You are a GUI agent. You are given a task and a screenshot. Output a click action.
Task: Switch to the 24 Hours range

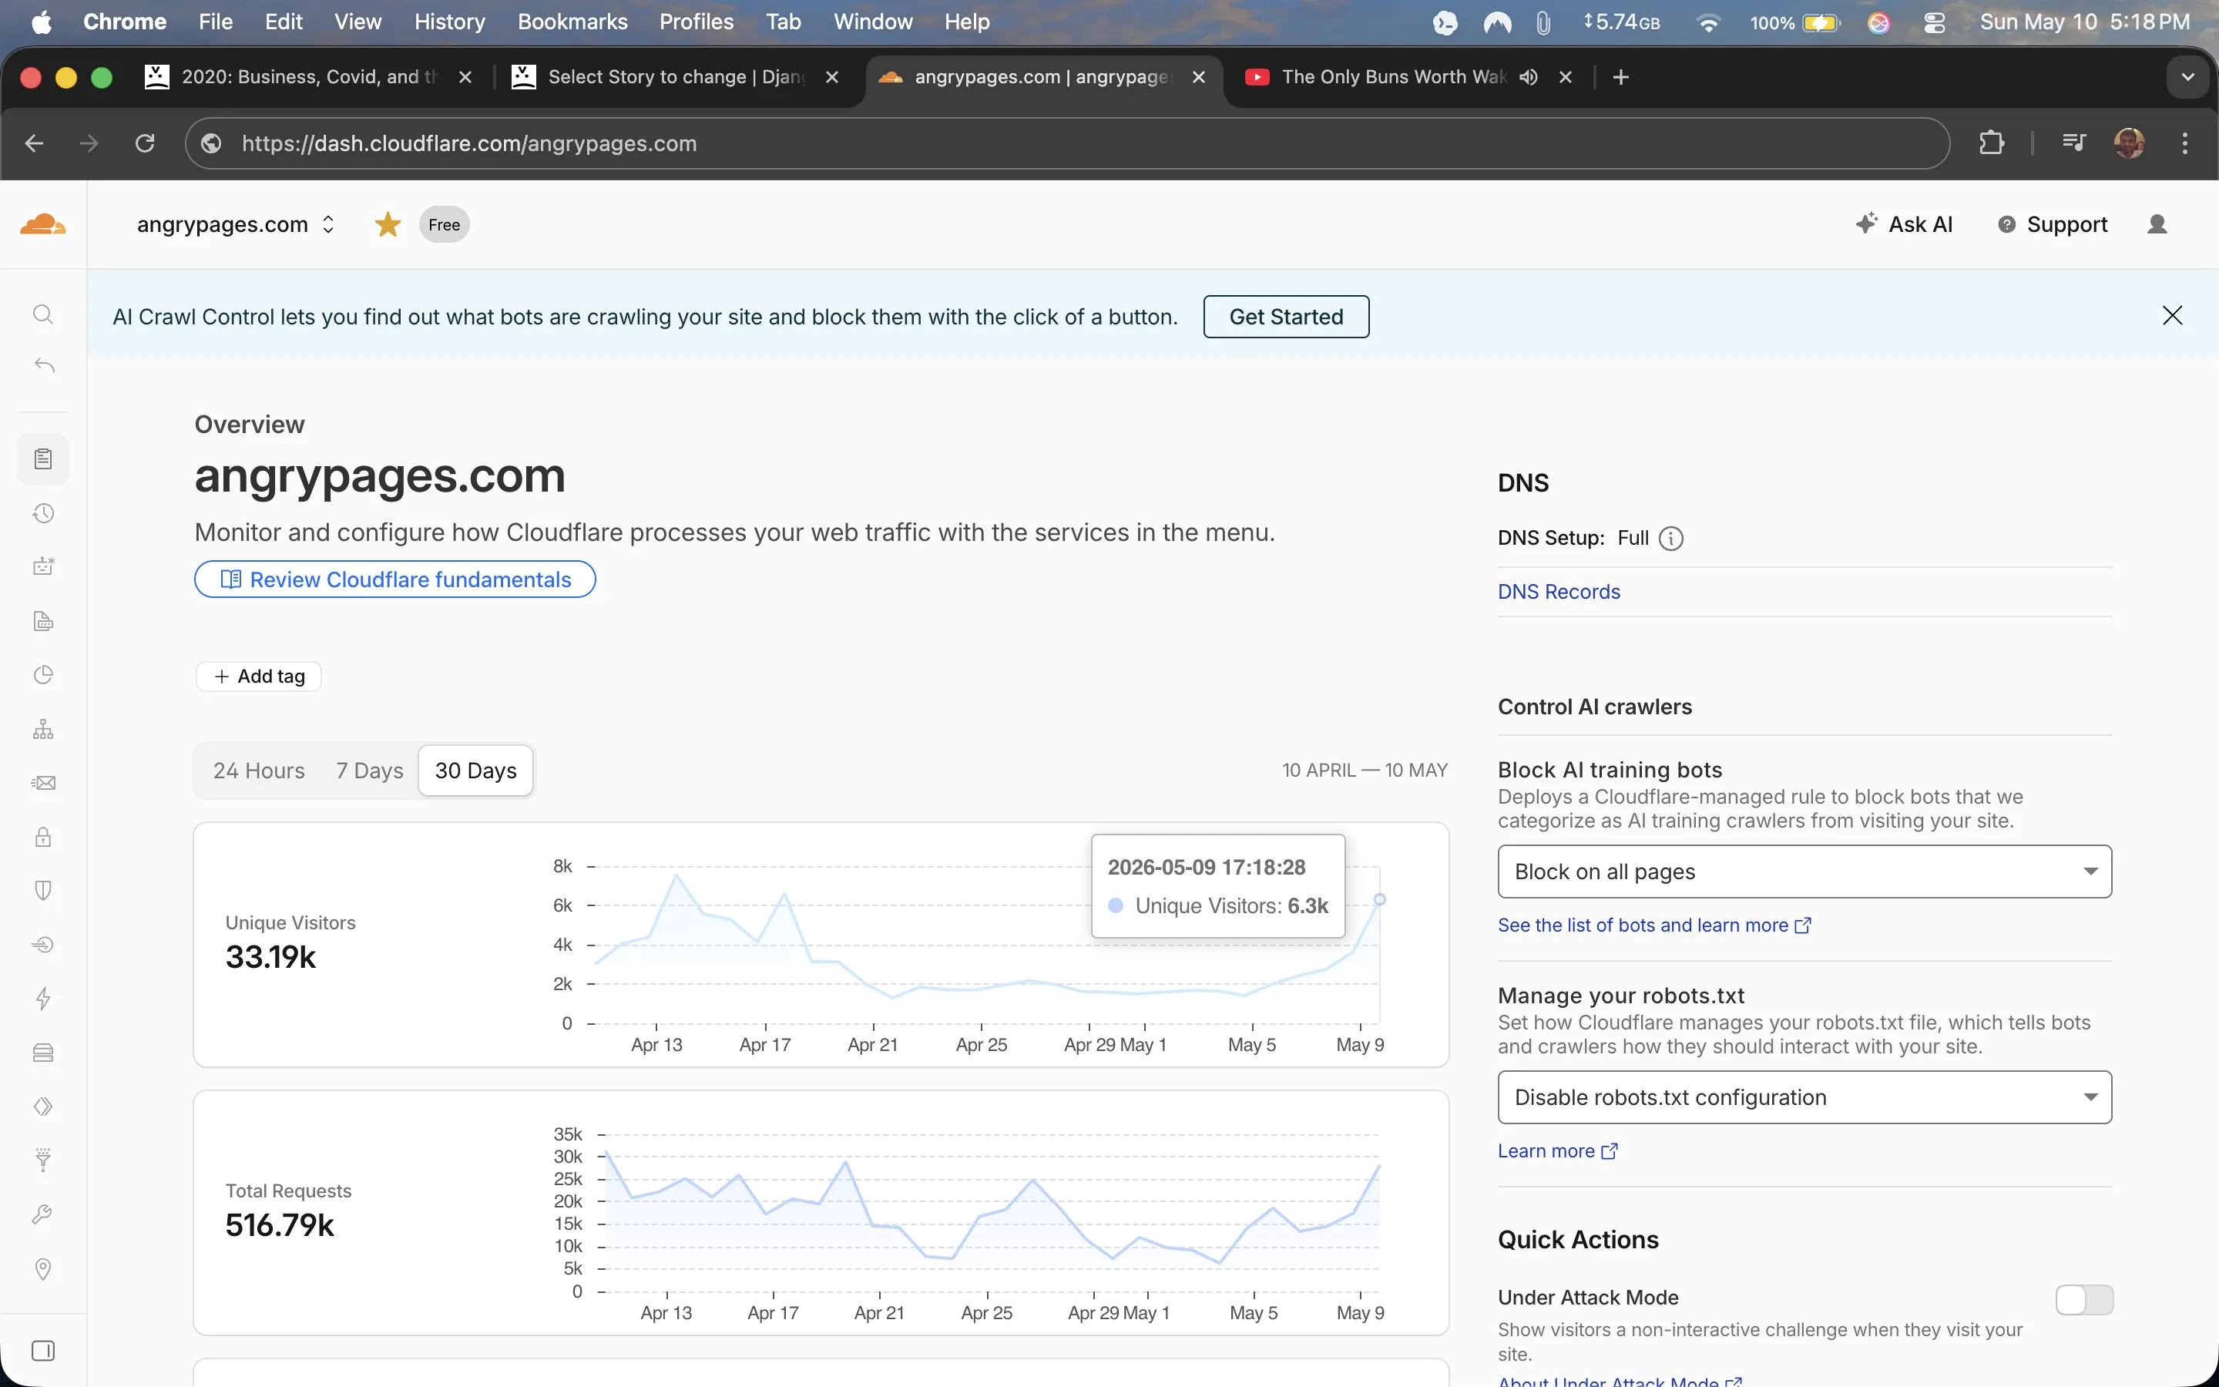click(259, 771)
